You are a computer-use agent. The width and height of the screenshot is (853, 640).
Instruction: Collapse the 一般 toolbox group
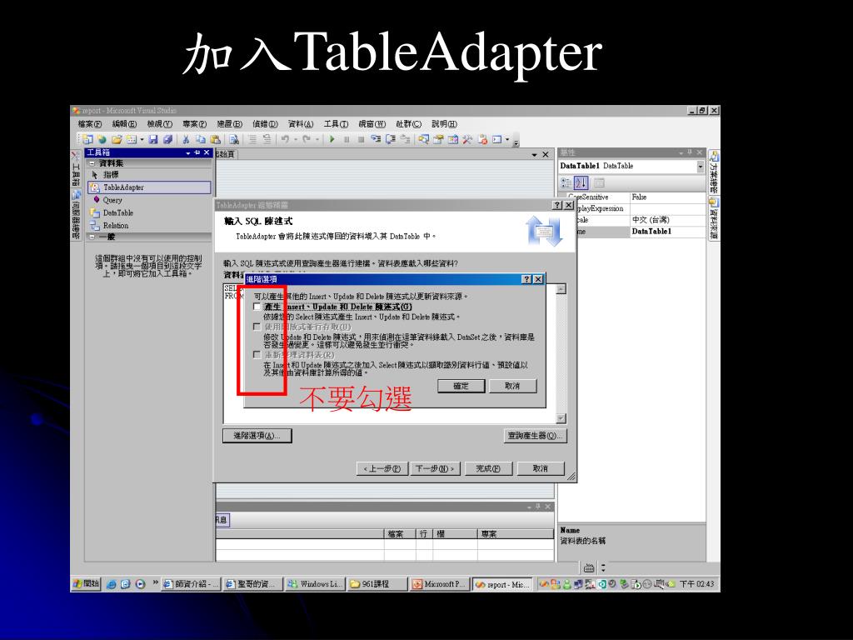pos(92,237)
